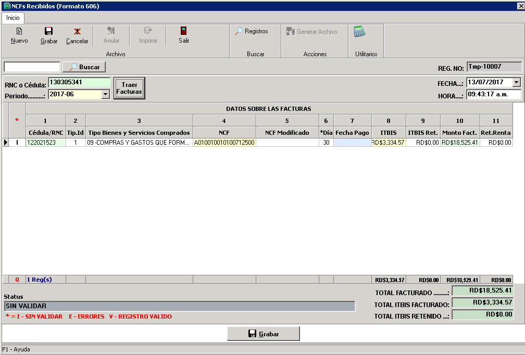Viewport: 525px width, 355px height.
Task: Expand the Fecha Pago column cell
Action: click(352, 141)
